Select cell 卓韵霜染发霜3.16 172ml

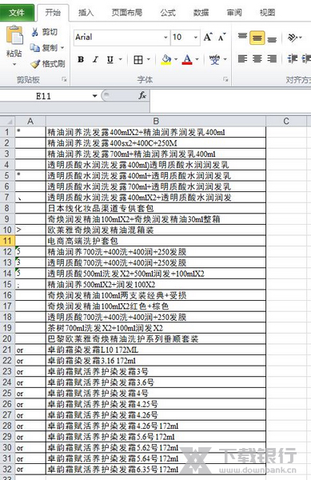[156, 361]
